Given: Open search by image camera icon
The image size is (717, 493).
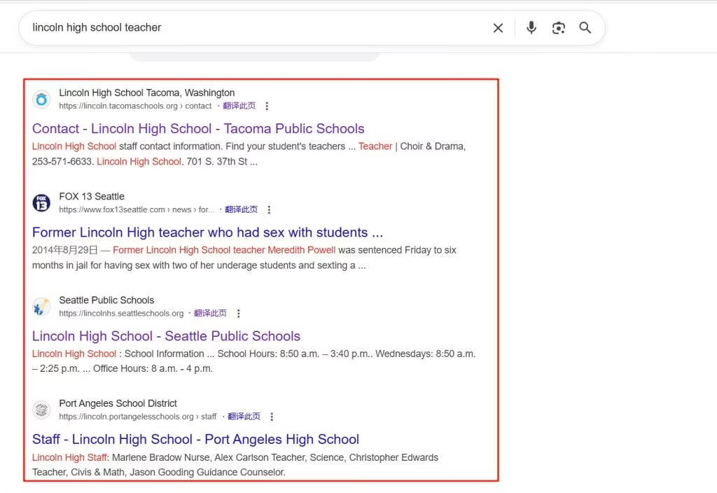Looking at the screenshot, I should (x=558, y=28).
